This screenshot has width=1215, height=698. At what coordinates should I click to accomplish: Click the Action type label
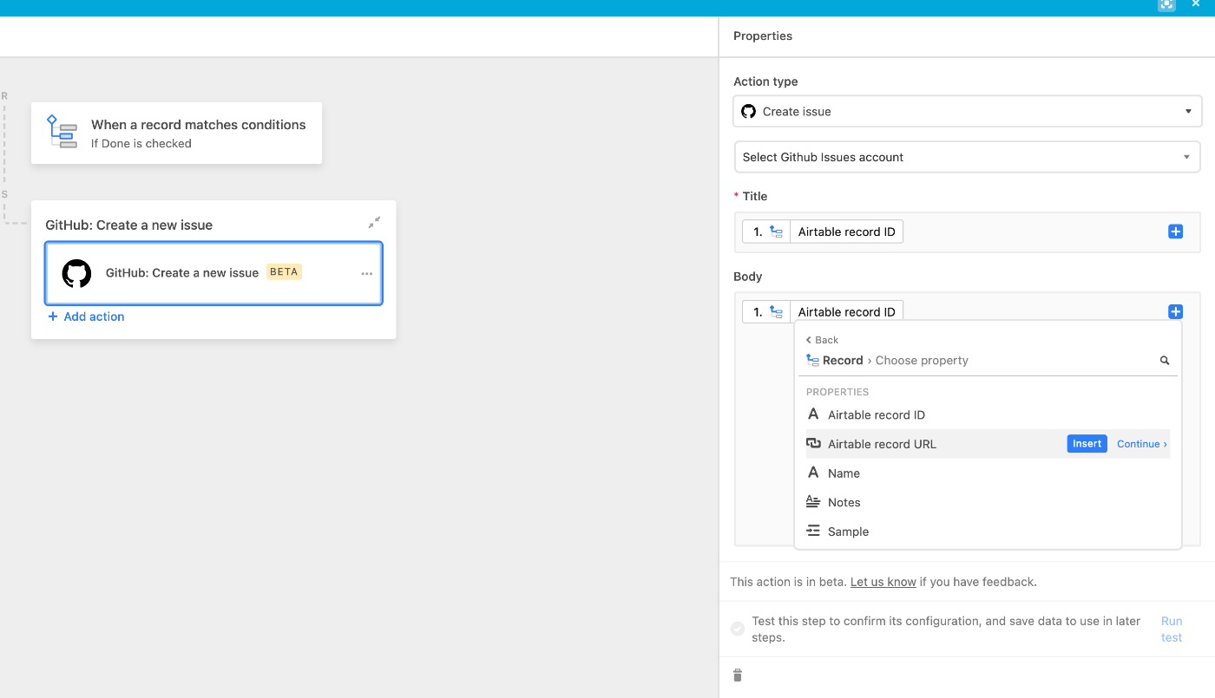click(765, 82)
